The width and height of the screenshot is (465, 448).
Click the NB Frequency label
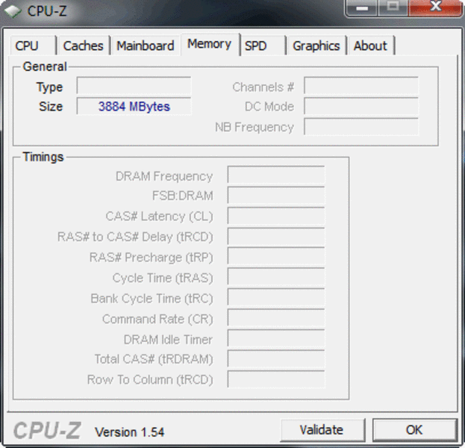[255, 127]
